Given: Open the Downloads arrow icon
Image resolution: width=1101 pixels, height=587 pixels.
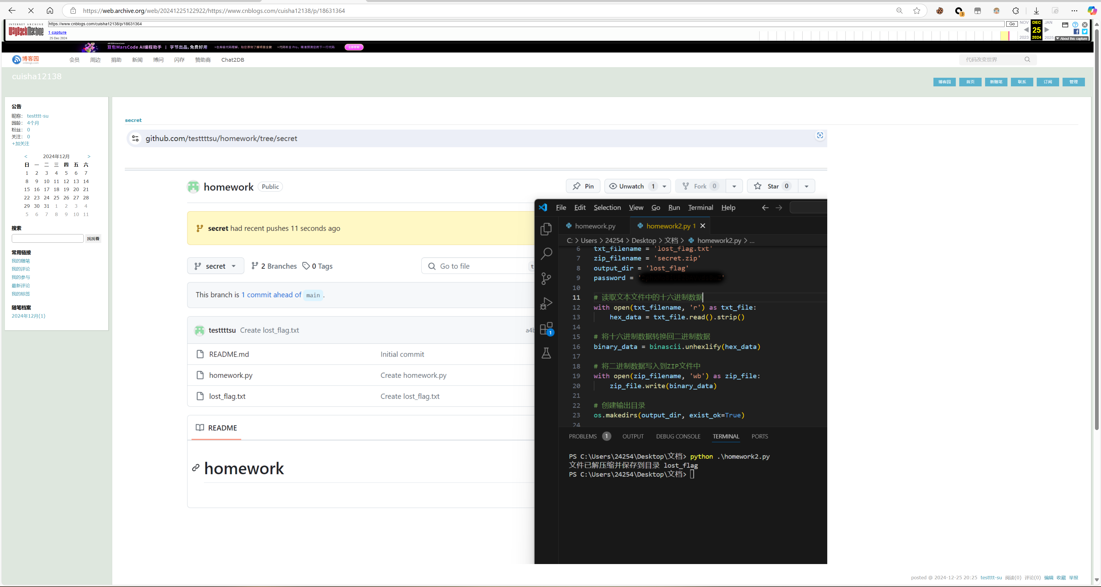Looking at the screenshot, I should pyautogui.click(x=1036, y=11).
